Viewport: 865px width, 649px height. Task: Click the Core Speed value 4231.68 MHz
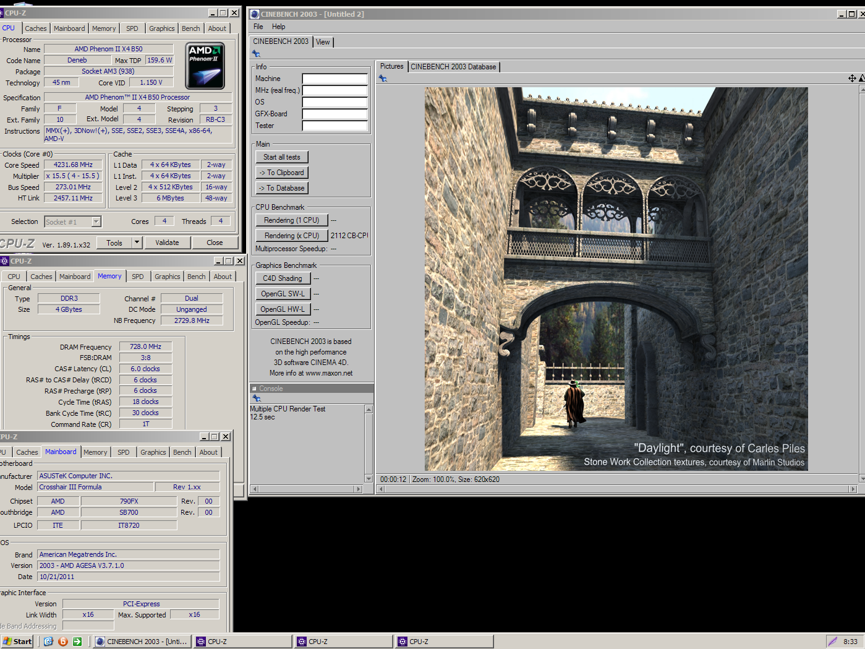[x=73, y=165]
